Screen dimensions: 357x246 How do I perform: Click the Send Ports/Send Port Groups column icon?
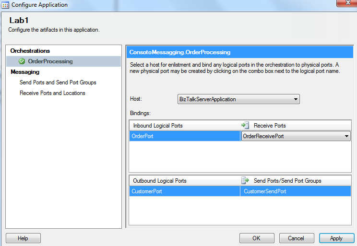click(245, 181)
